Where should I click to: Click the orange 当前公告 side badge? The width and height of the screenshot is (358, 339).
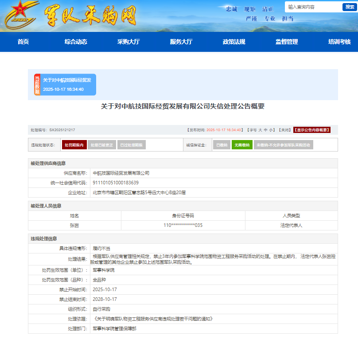click(37, 85)
